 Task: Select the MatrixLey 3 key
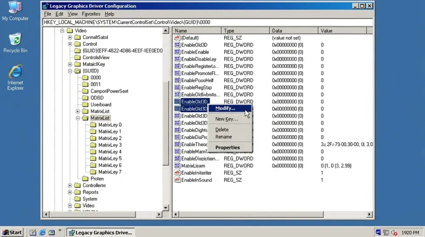pos(110,145)
